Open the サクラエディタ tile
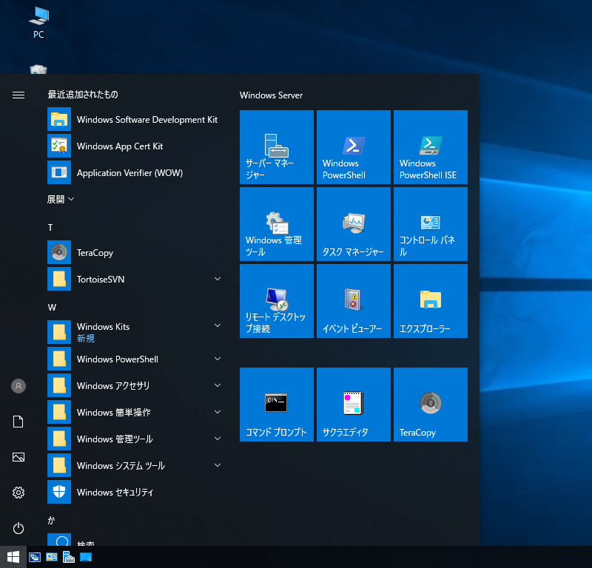Viewport: 592px width, 568px height. [354, 405]
